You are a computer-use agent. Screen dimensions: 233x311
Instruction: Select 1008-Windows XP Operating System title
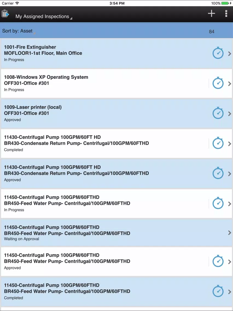tap(46, 77)
